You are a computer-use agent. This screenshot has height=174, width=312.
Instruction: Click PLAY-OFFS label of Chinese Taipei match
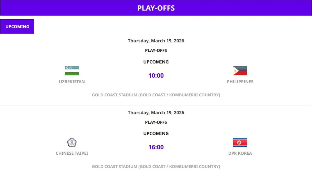tap(156, 122)
